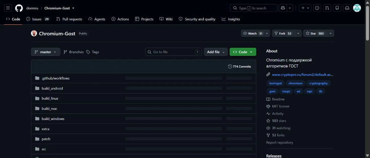
Task: Open the Add file dropdown
Action: [216, 52]
